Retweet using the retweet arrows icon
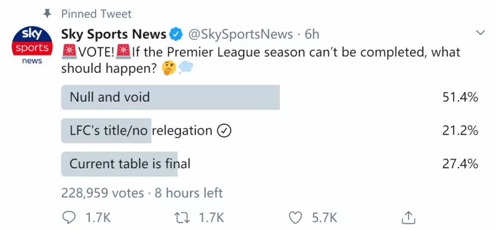496x230 pixels. tap(183, 218)
